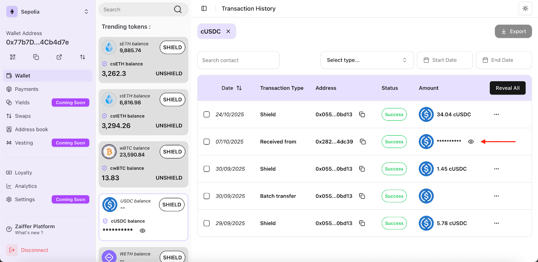The width and height of the screenshot is (538, 262).
Task: Navigate to Swaps
Action: pyautogui.click(x=47, y=116)
